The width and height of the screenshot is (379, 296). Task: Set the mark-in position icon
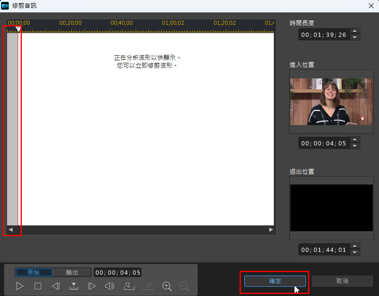click(x=129, y=286)
